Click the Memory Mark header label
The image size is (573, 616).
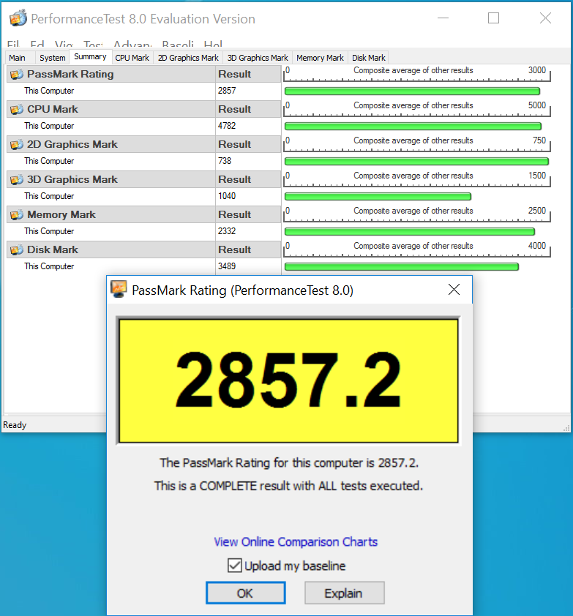tap(61, 215)
